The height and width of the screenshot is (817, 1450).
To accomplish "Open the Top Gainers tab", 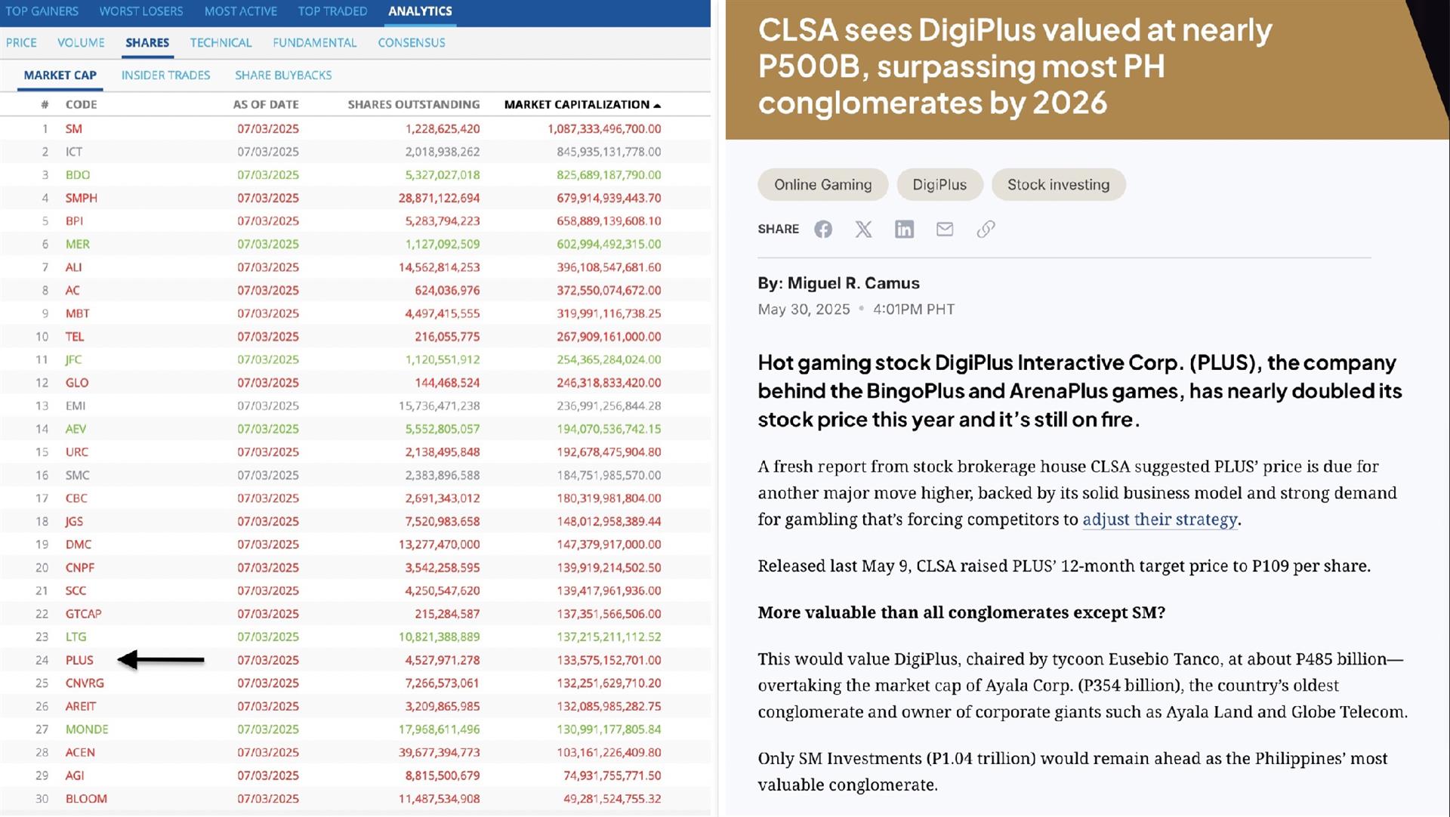I will 42,11.
